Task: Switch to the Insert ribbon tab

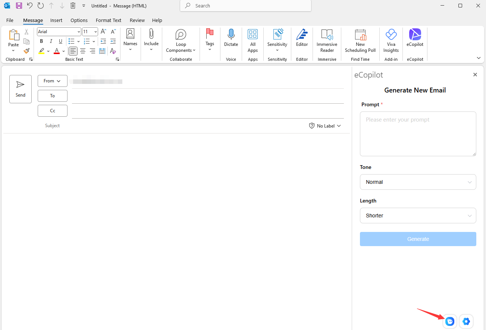Action: 56,21
